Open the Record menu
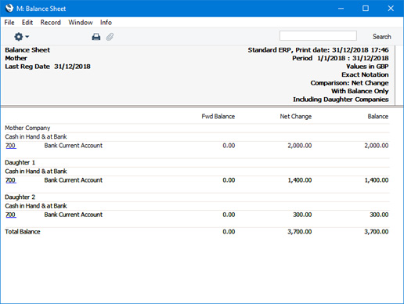This screenshot has width=404, height=304. coord(50,23)
